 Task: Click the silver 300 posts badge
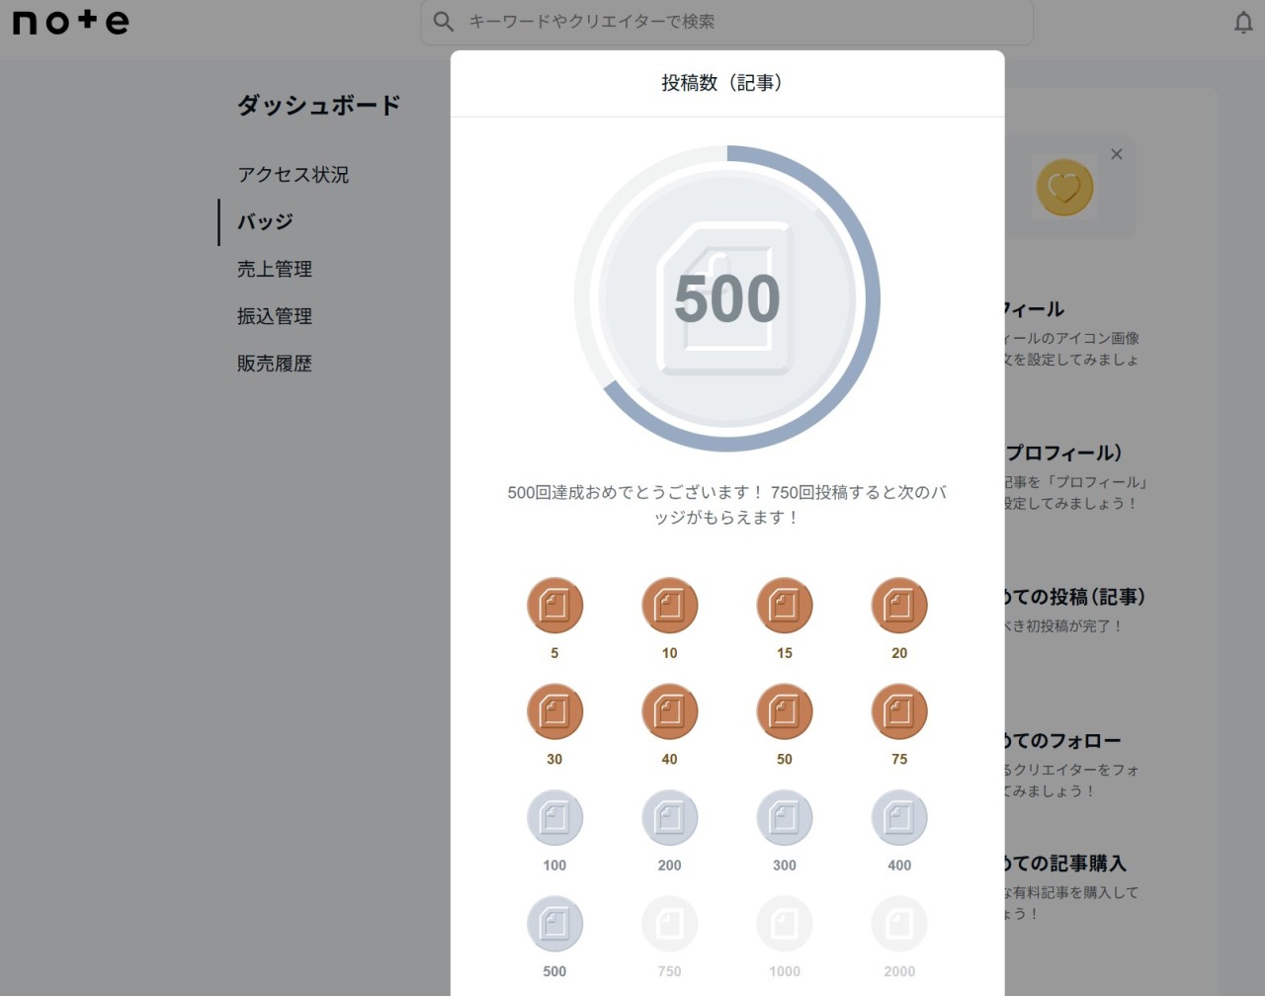[784, 818]
